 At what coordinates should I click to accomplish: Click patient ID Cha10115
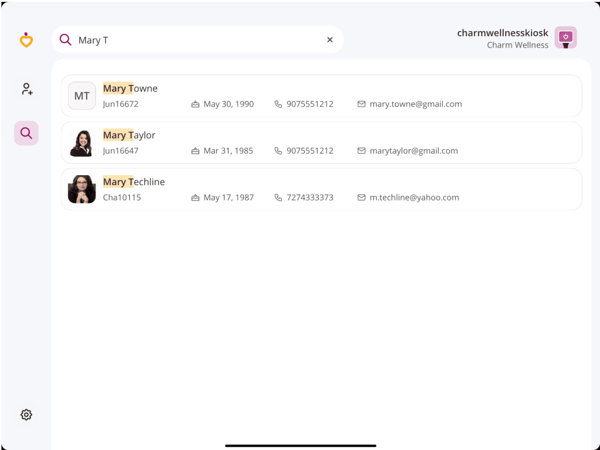click(x=122, y=198)
